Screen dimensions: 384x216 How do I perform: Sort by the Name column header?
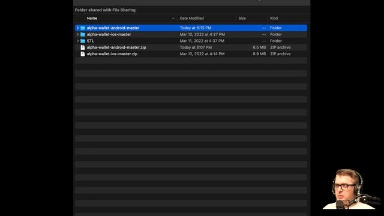[x=92, y=19]
